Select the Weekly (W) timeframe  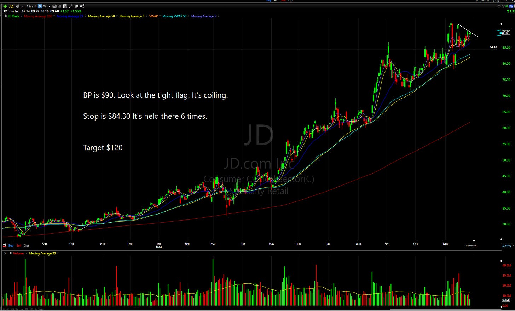45,6
